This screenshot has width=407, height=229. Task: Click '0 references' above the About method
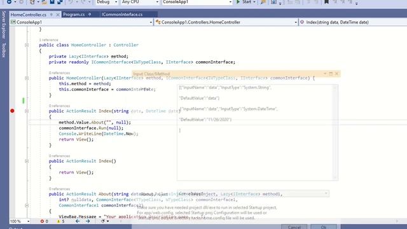pyautogui.click(x=59, y=189)
